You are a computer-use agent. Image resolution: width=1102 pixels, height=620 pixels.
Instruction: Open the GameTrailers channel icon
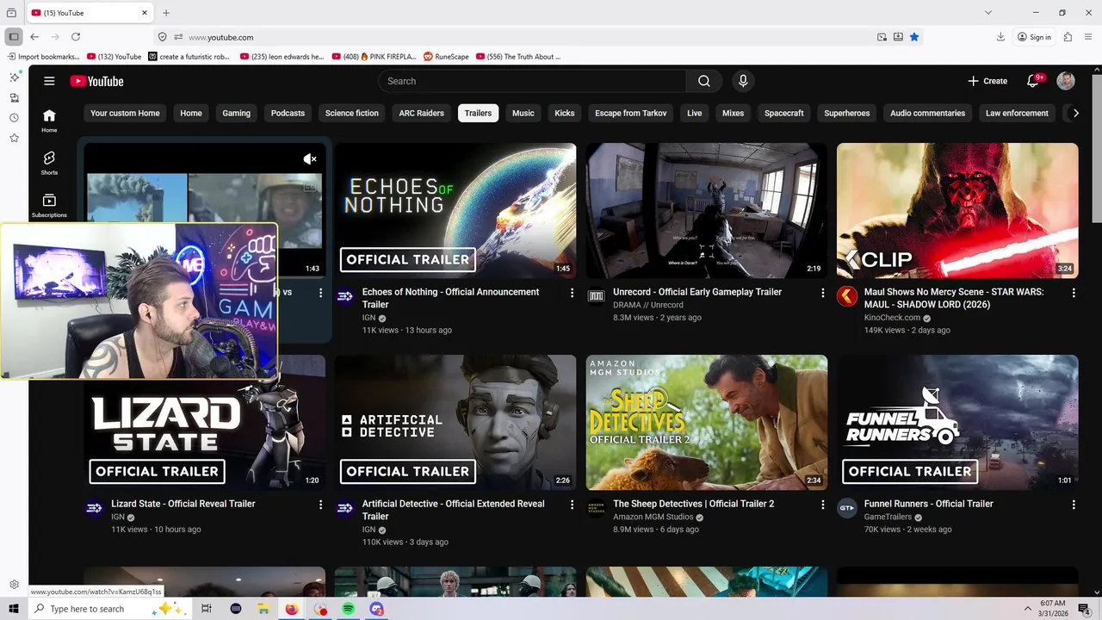847,508
